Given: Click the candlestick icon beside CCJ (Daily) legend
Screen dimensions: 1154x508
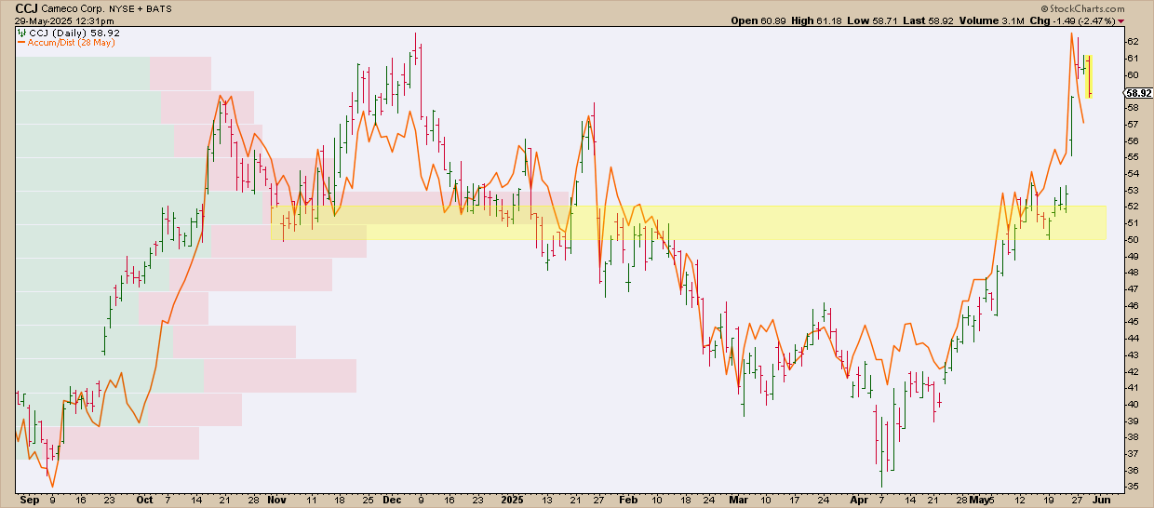Looking at the screenshot, I should coord(21,32).
